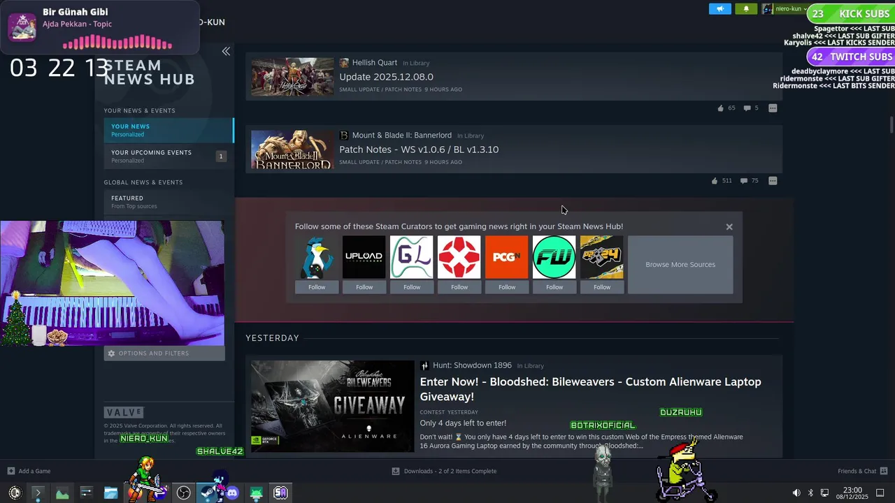Select Your News personalized tab

click(x=169, y=130)
